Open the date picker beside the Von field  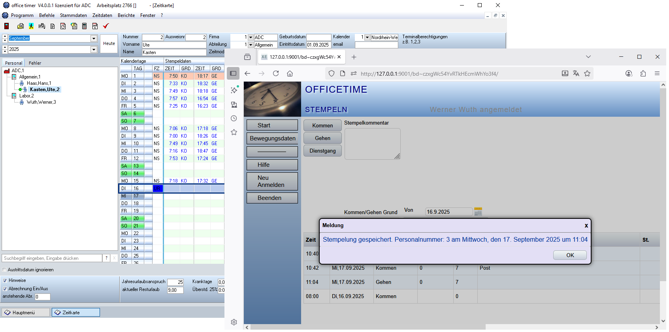coord(478,212)
